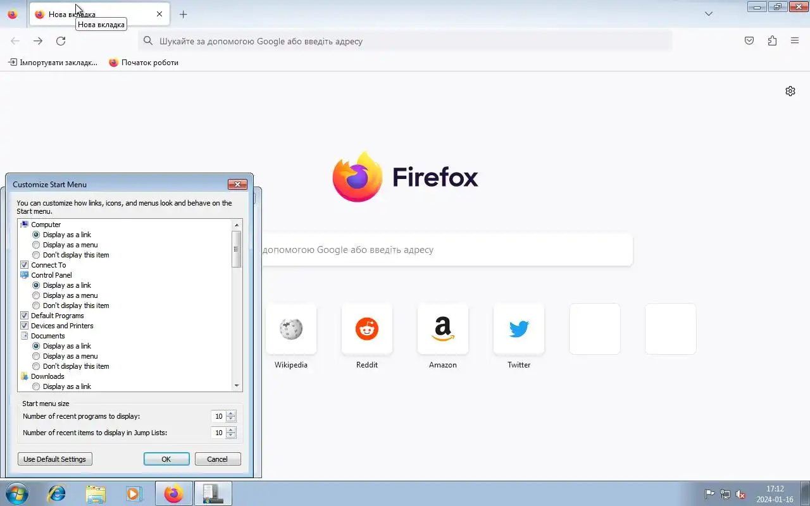Select Downloads Display as a link
The height and width of the screenshot is (506, 810).
[x=36, y=386]
